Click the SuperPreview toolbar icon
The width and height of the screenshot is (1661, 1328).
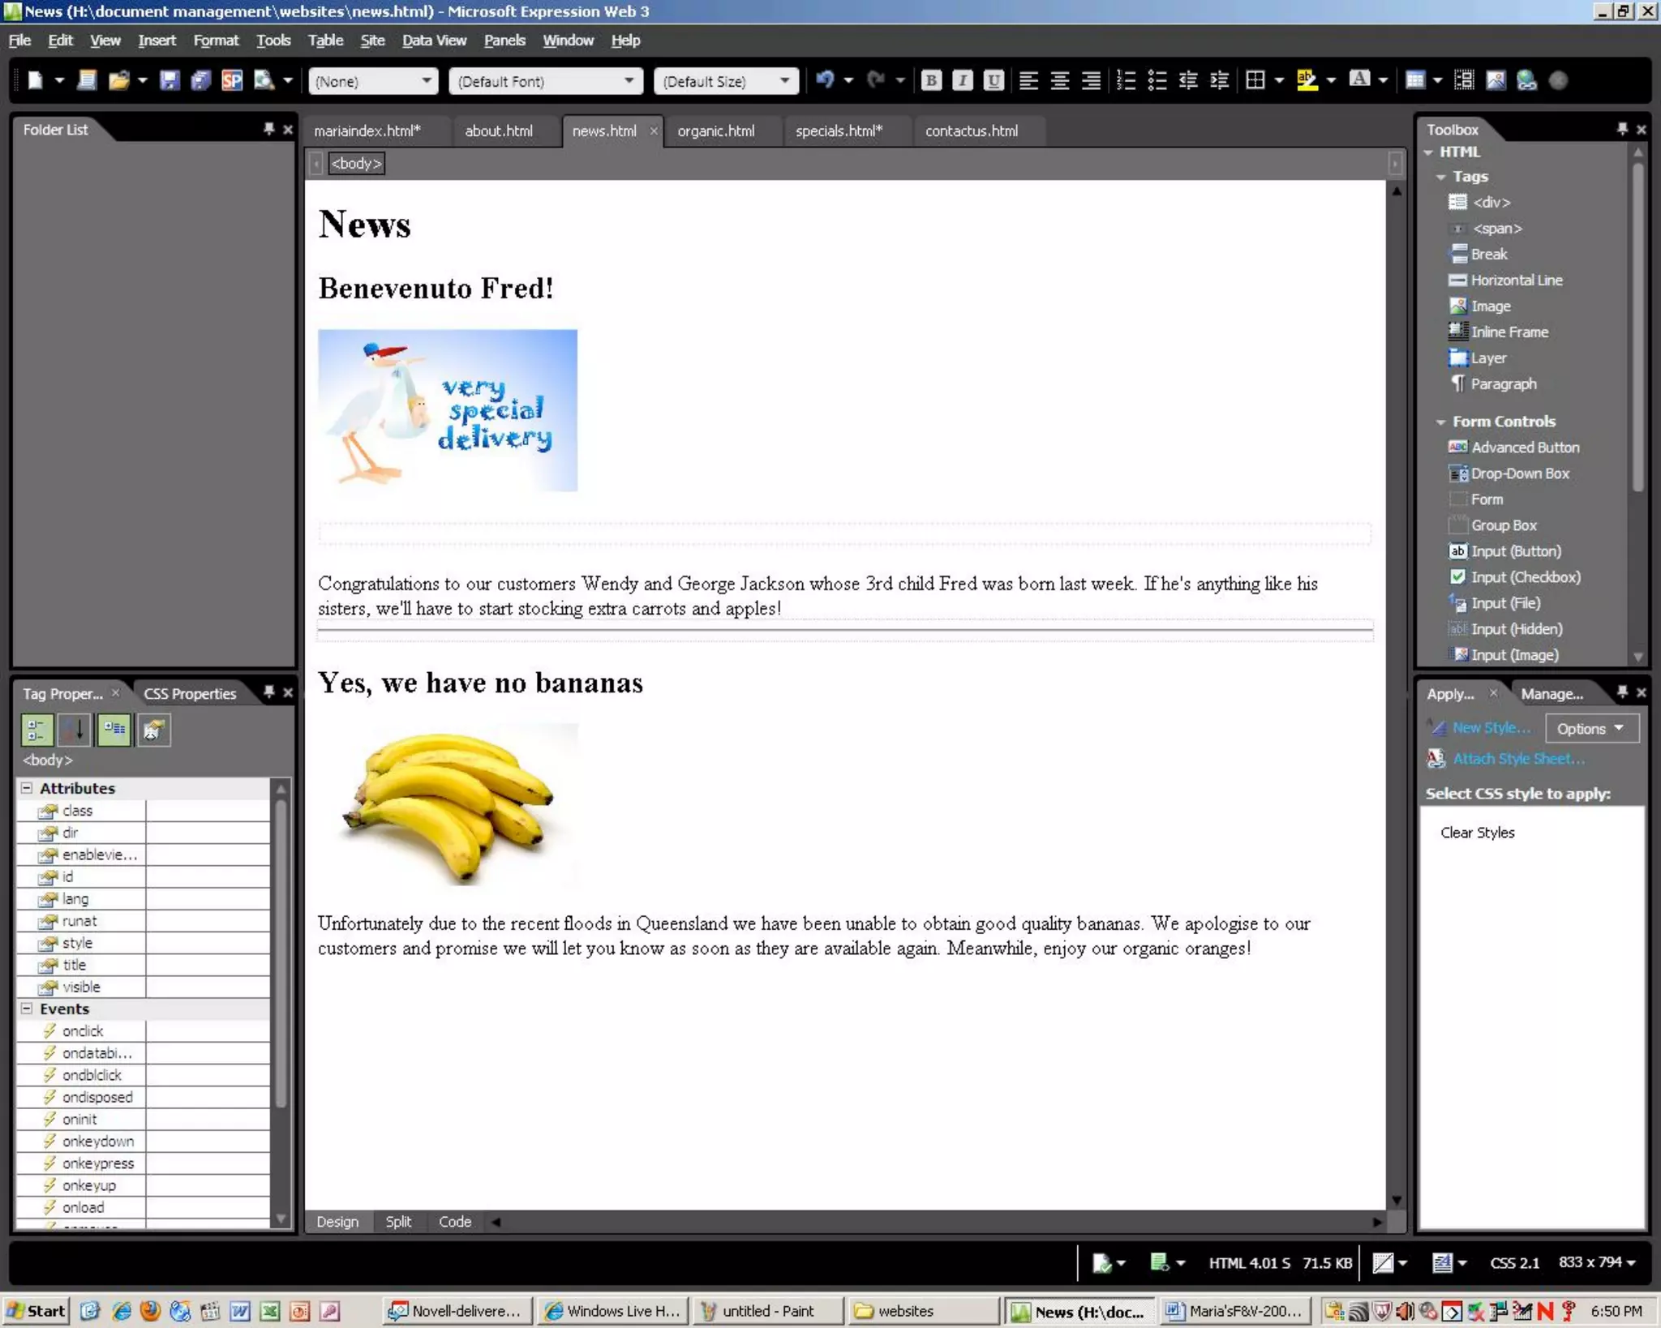click(232, 80)
